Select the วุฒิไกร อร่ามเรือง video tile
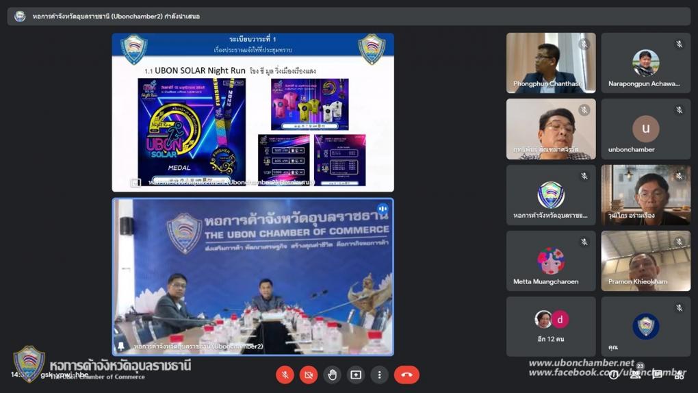 point(646,194)
